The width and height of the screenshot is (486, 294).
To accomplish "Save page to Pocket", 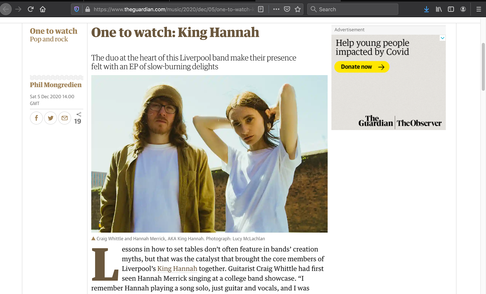I will [x=287, y=9].
